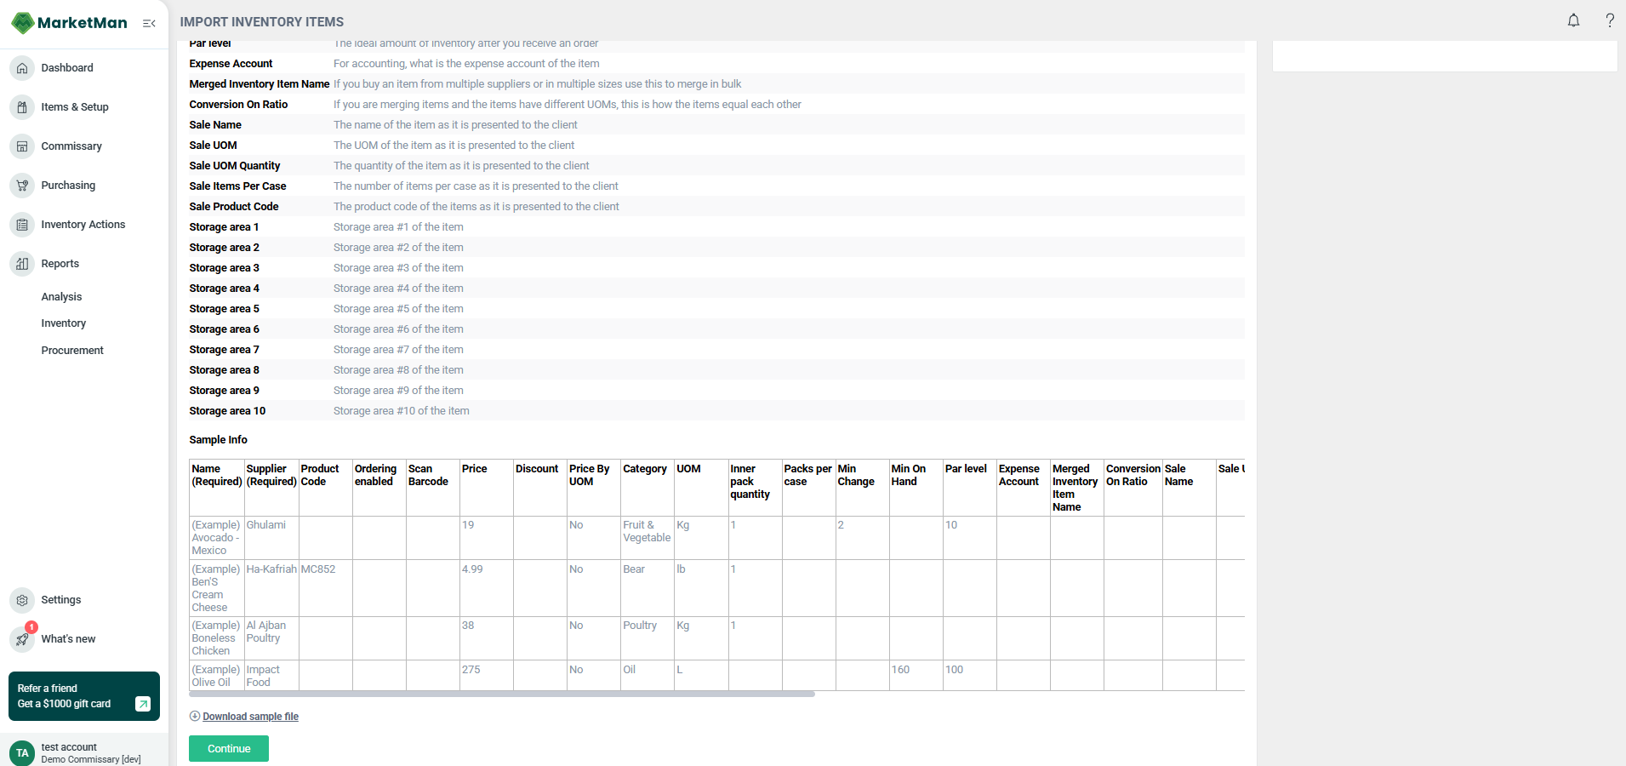1626x766 pixels.
Task: Click the Purchasing shopping-tag icon
Action: coord(21,185)
